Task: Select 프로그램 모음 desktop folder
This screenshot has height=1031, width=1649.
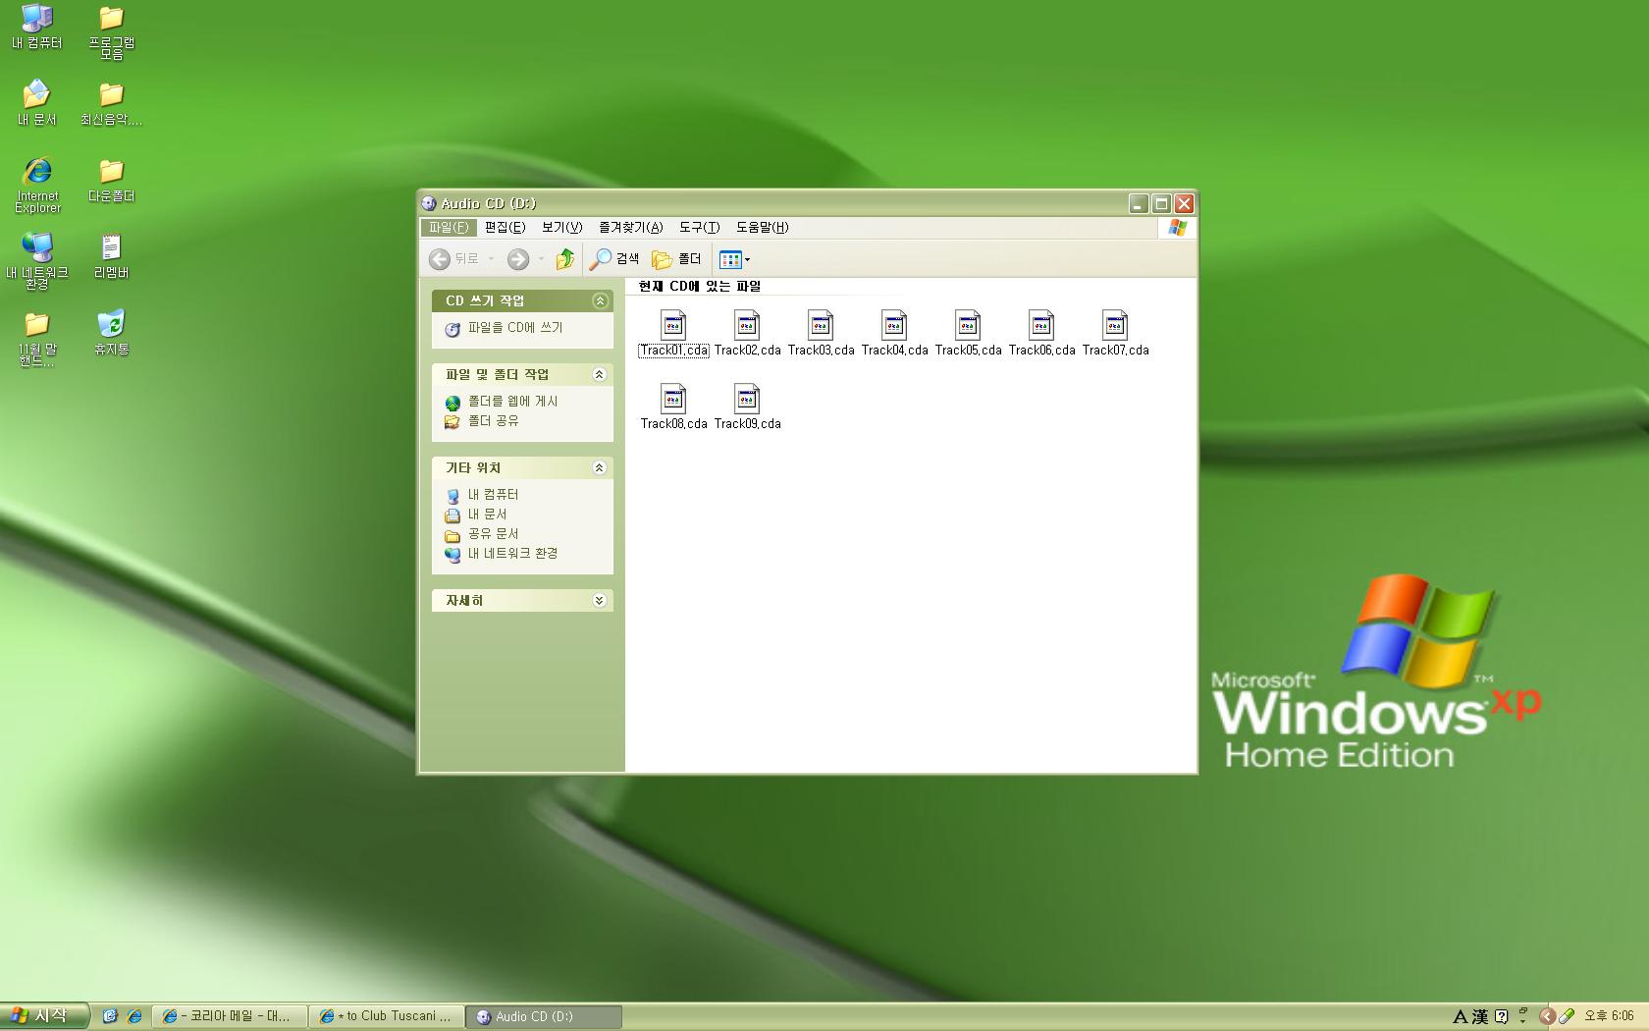Action: pos(111,31)
